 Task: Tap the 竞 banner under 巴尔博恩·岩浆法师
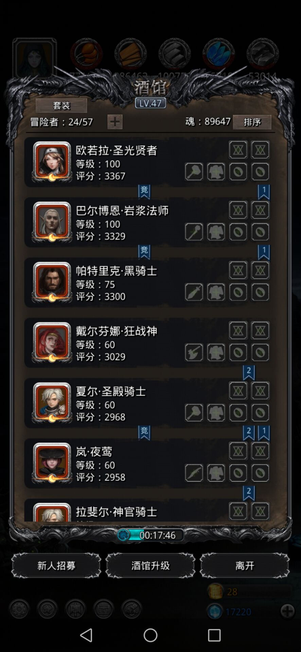[144, 252]
